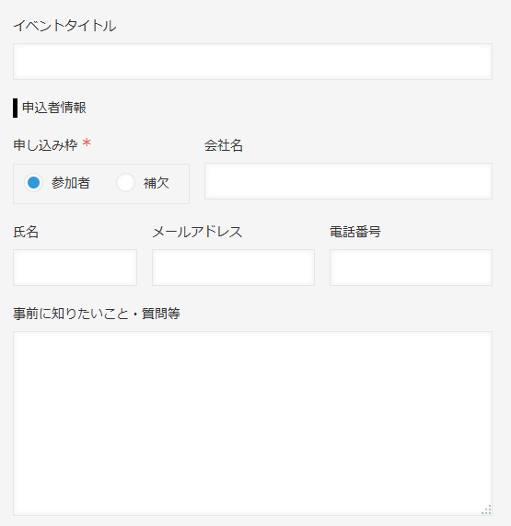
Task: Click the textarea resize grip icon
Action: 486,509
